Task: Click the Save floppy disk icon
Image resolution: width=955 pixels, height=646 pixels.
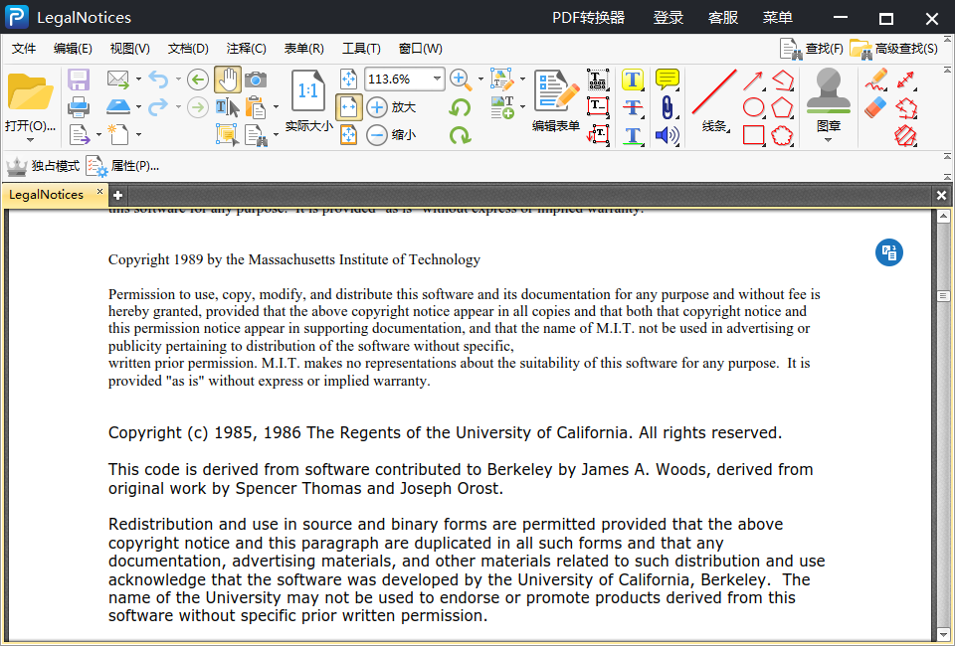Action: [x=79, y=80]
